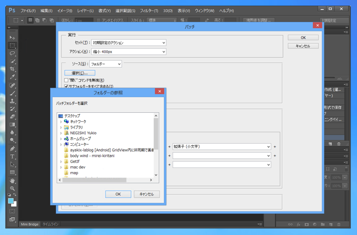Open the フィルター(T) menu

[149, 10]
